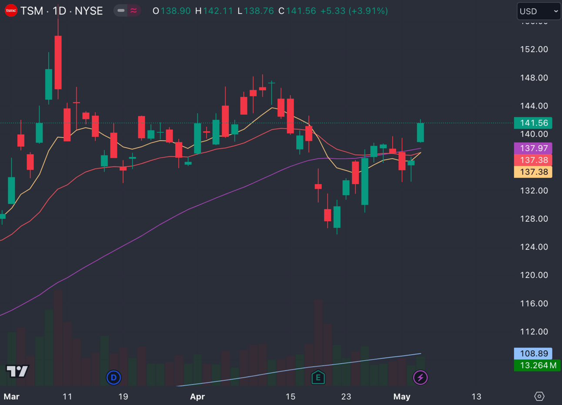This screenshot has height=405, width=562.
Task: Click the 11 date label on time axis
Action: [67, 396]
